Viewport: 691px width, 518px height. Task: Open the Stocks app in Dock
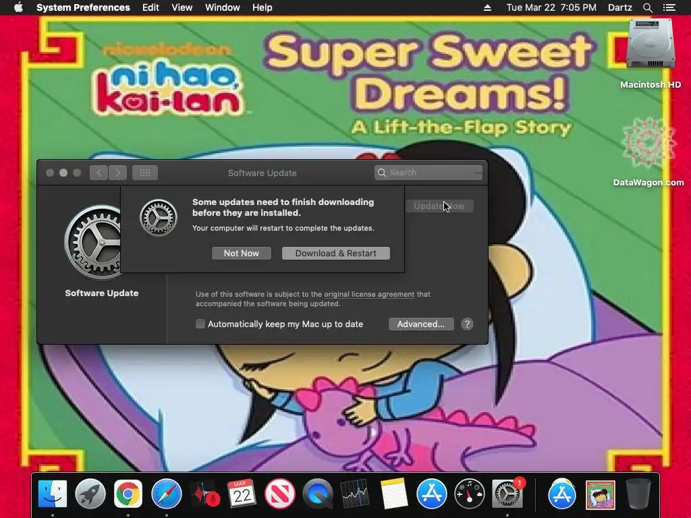pyautogui.click(x=355, y=494)
